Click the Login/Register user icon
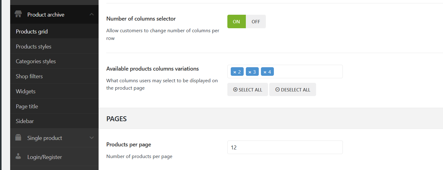443x170 pixels. (18, 156)
